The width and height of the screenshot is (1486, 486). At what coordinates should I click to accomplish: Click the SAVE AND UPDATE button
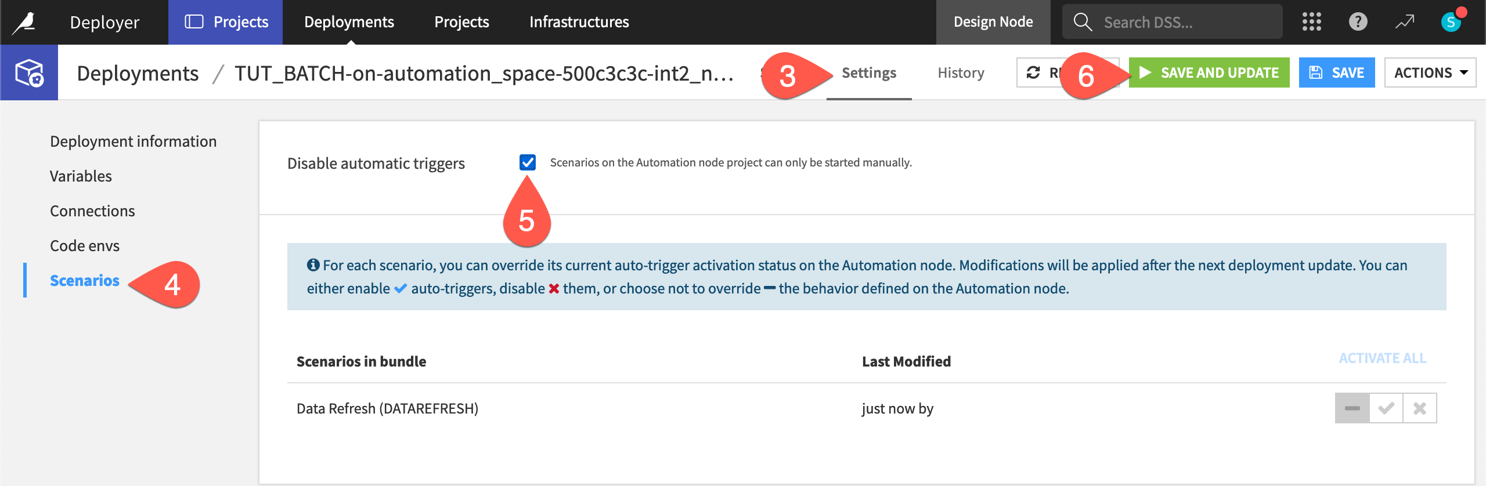click(x=1209, y=72)
